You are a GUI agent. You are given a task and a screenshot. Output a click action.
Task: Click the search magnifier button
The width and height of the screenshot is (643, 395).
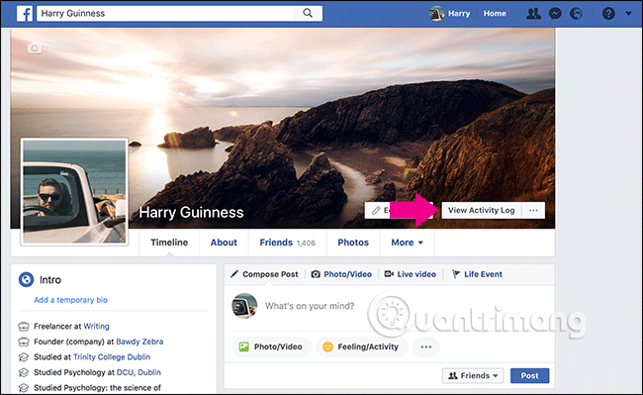coord(308,13)
